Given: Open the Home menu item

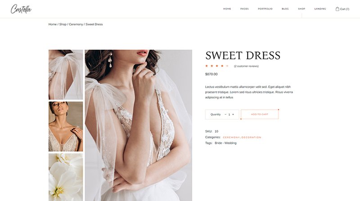Looking at the screenshot, I should tap(227, 9).
